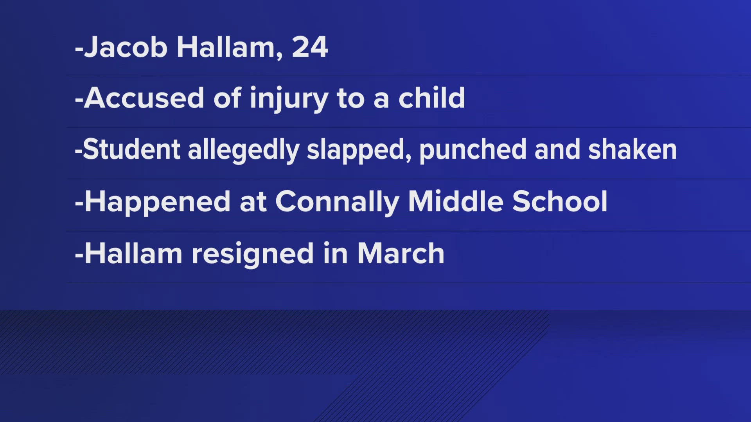Select the word punched
Image resolution: width=751 pixels, height=422 pixels.
pyautogui.click(x=473, y=150)
